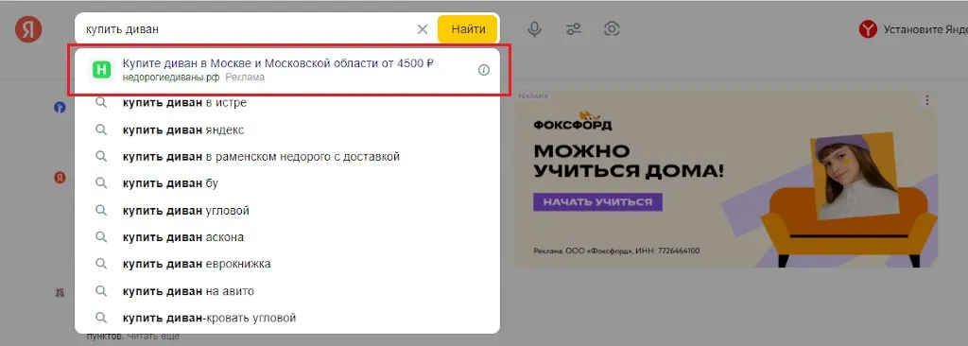This screenshot has width=968, height=346.
Task: Click the НАЧАТЬ УЧИТЬСЯ banner button
Action: pyautogui.click(x=597, y=202)
